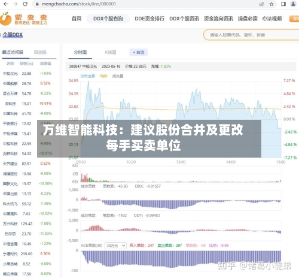
Task: Click the 239.00 price cell
Action: point(26,254)
